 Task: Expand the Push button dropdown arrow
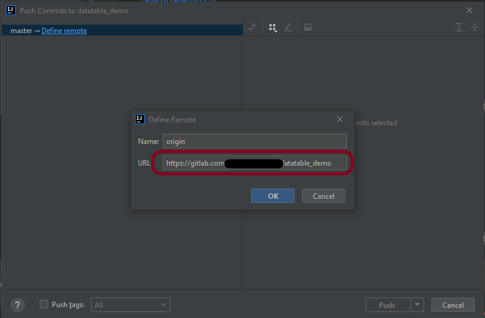pos(418,305)
